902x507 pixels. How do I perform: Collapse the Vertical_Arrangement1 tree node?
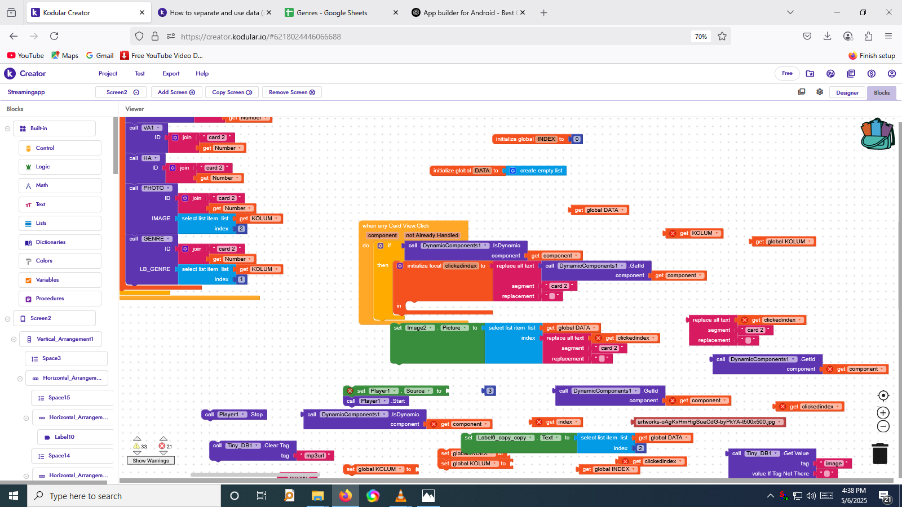[14, 340]
